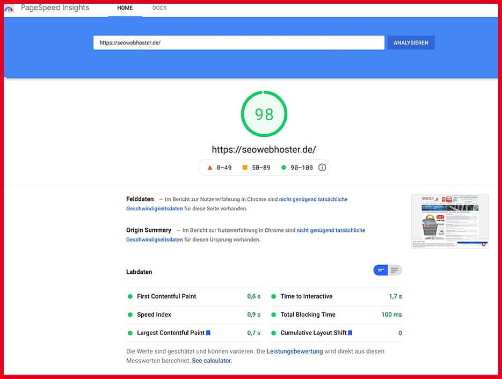Select the condensed view toggle in Labdaten

(380, 270)
